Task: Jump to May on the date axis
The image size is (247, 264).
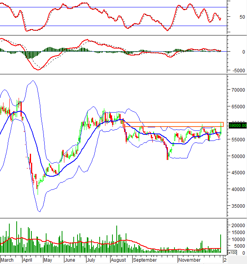Action: 48,260
